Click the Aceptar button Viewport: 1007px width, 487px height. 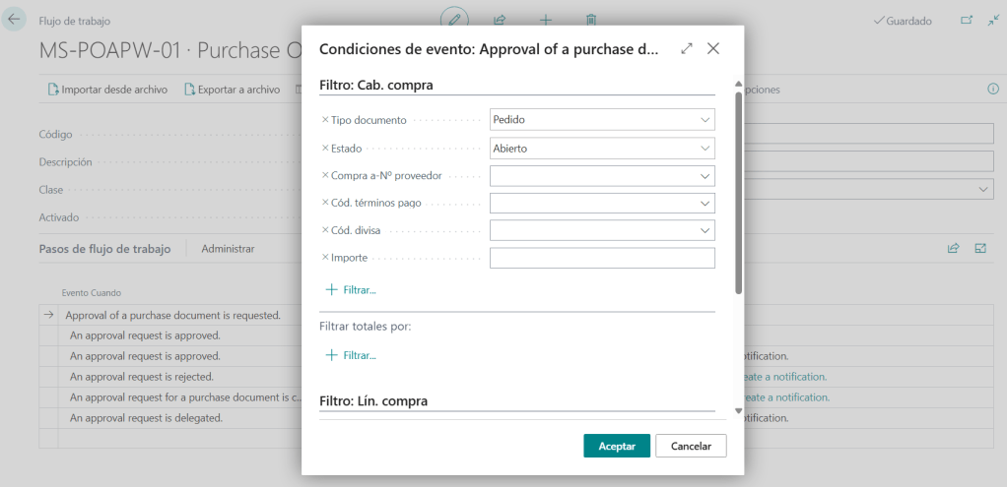pyautogui.click(x=617, y=446)
